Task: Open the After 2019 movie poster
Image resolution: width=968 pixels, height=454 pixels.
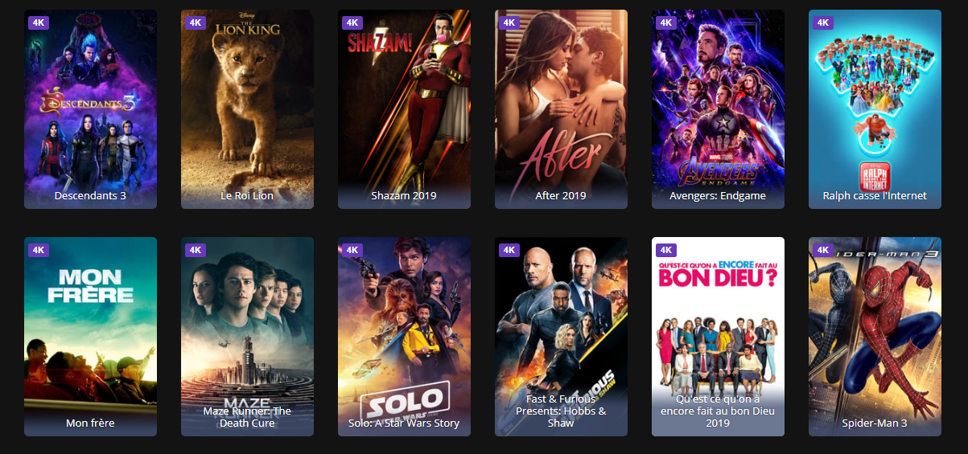Action: (x=561, y=109)
